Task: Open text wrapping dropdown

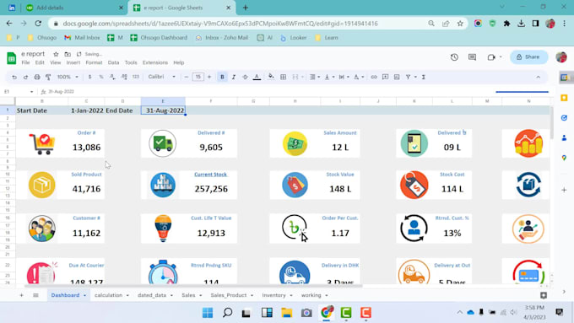Action: [x=344, y=77]
